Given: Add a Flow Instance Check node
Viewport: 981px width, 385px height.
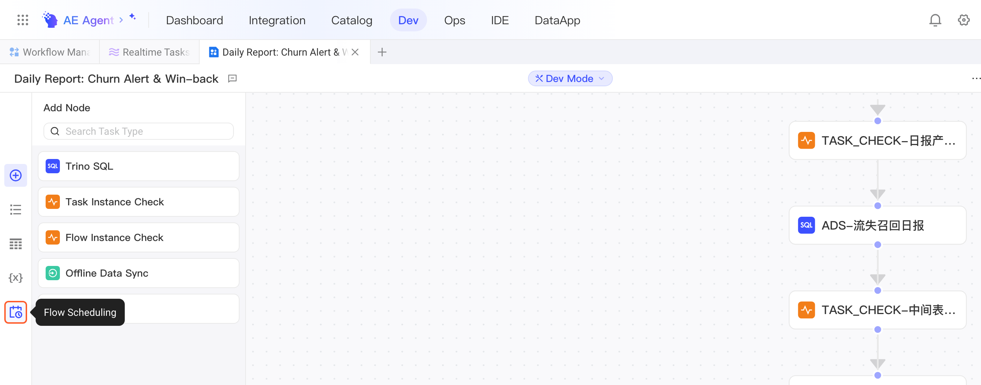Looking at the screenshot, I should 138,238.
